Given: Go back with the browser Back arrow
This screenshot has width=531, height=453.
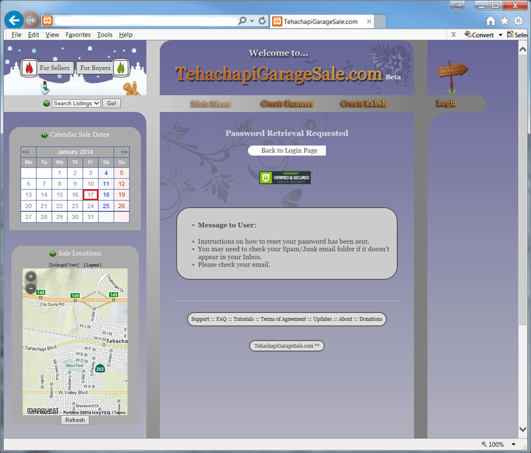Looking at the screenshot, I should coord(14,21).
